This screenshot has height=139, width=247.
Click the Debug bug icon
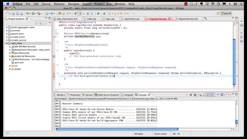pyautogui.click(x=27, y=14)
